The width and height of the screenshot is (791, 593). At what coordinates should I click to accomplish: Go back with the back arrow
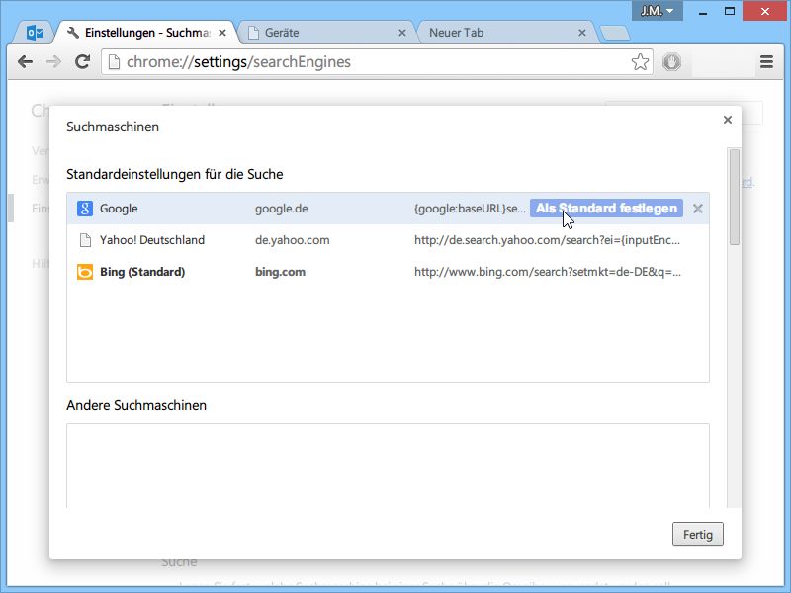tap(26, 62)
